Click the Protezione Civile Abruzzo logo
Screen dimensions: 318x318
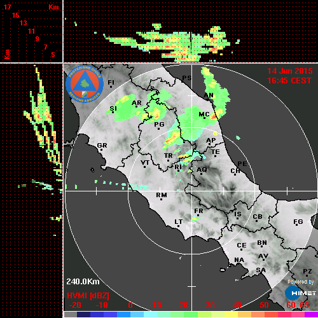point(85,85)
